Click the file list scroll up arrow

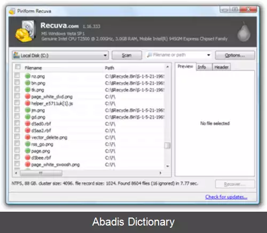[x=167, y=67]
